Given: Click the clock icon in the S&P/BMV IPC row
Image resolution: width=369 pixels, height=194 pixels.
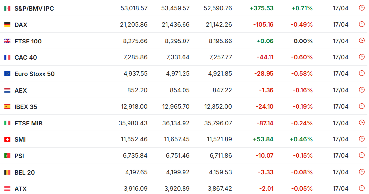Looking at the screenshot, I should click(x=362, y=8).
